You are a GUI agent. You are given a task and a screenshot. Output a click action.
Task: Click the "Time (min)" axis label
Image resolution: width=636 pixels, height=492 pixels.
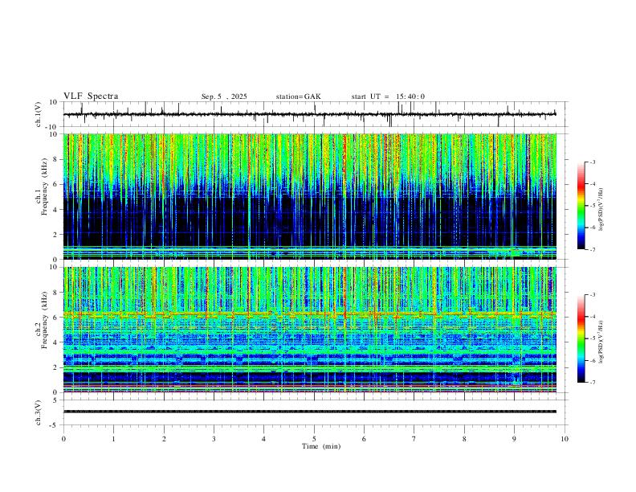[x=321, y=446]
